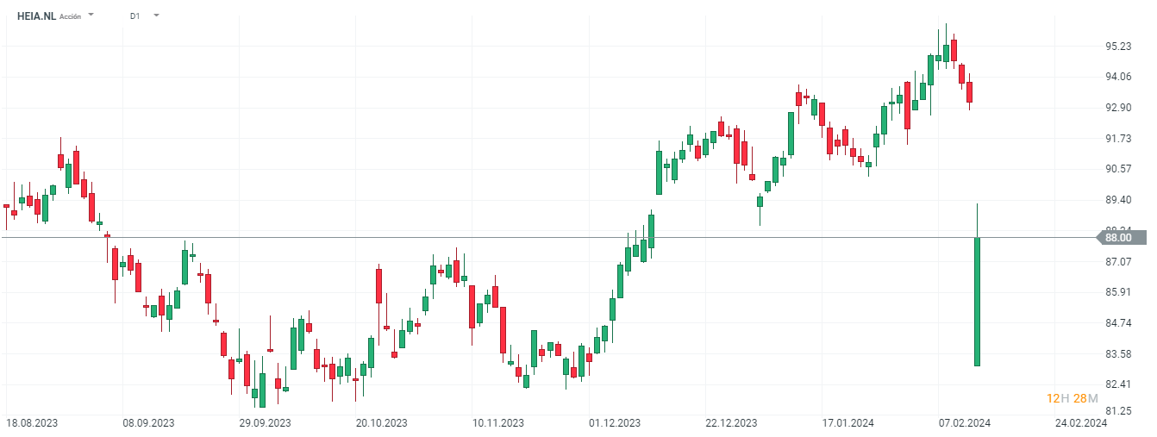Viewport: 1157px width, 437px height.
Task: Click the 12H 28M candle countdown
Action: point(1072,398)
